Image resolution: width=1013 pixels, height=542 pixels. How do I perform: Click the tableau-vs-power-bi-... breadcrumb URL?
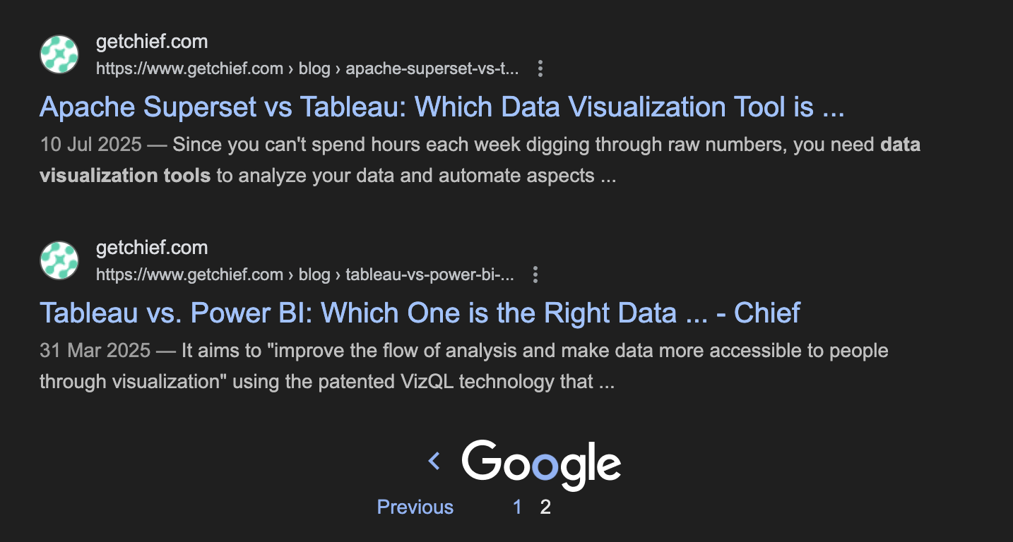click(430, 275)
